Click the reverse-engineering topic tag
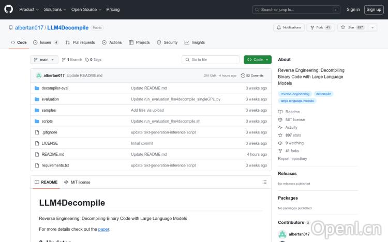 [295, 94]
